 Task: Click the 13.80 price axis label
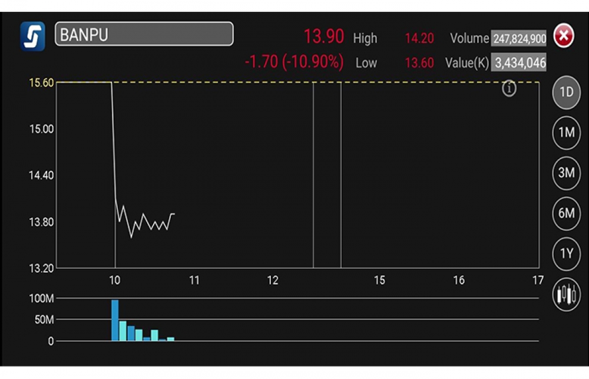41,222
